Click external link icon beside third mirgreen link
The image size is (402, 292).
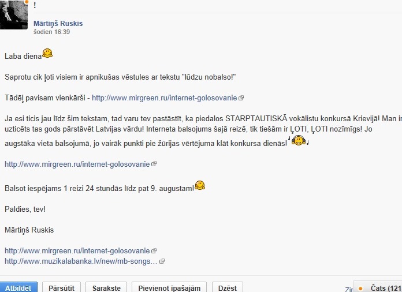(154, 251)
